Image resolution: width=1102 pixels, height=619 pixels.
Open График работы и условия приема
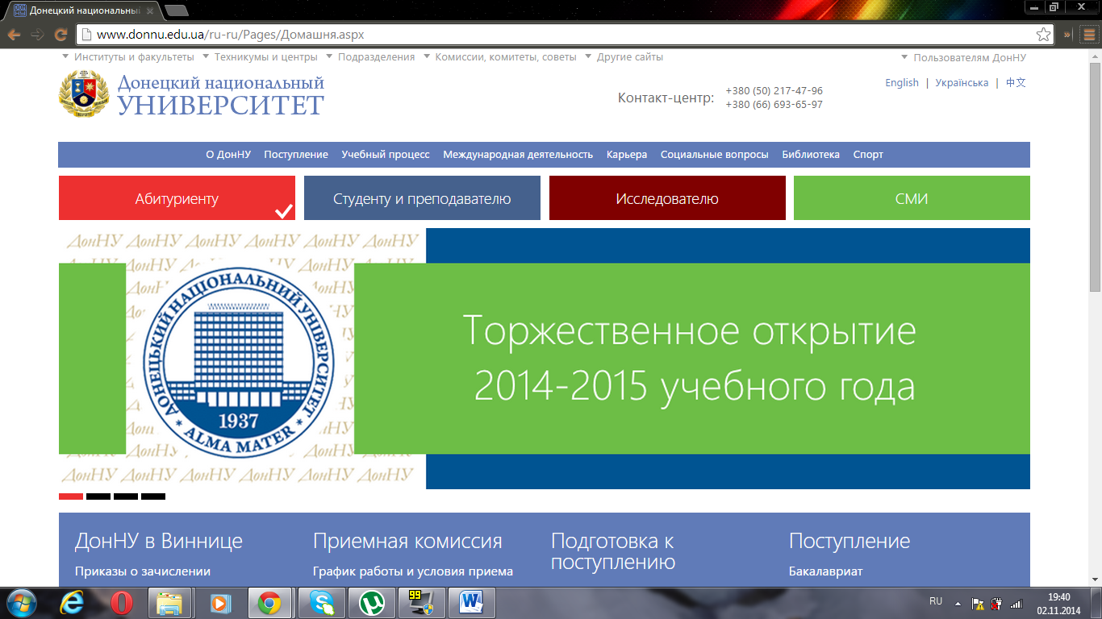pyautogui.click(x=413, y=571)
